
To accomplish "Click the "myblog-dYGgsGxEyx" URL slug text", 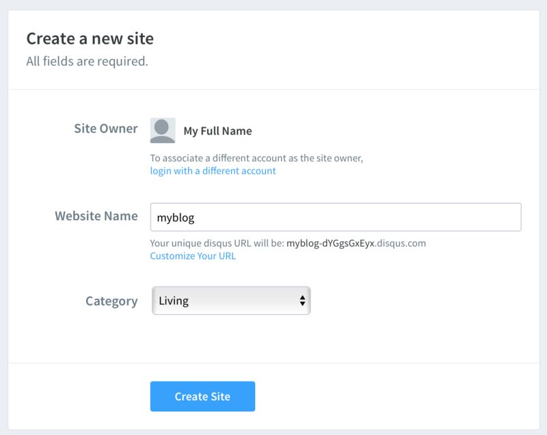I will click(331, 243).
